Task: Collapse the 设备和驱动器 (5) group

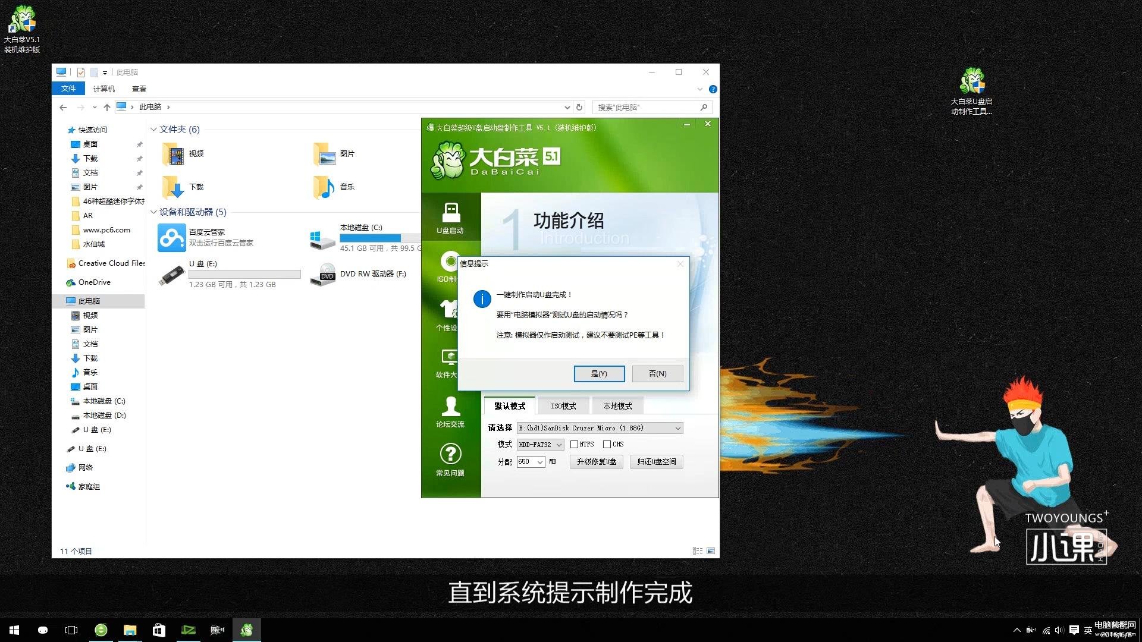Action: tap(153, 212)
